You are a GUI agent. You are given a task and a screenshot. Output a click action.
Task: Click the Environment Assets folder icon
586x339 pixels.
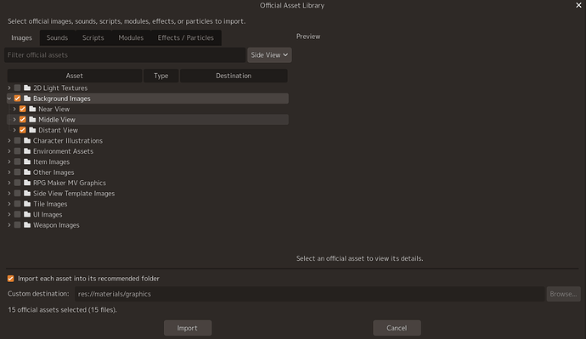pos(27,151)
